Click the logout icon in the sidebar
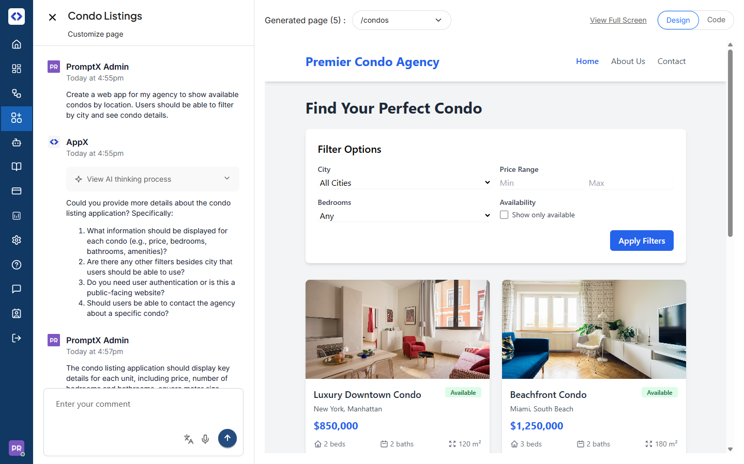 17,338
